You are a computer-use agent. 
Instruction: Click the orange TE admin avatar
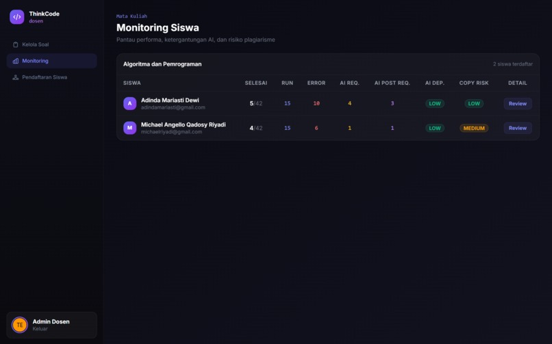(x=20, y=325)
